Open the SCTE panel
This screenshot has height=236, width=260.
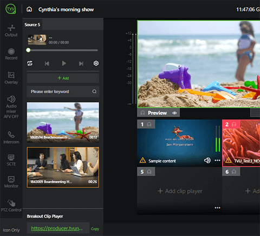(x=11, y=160)
